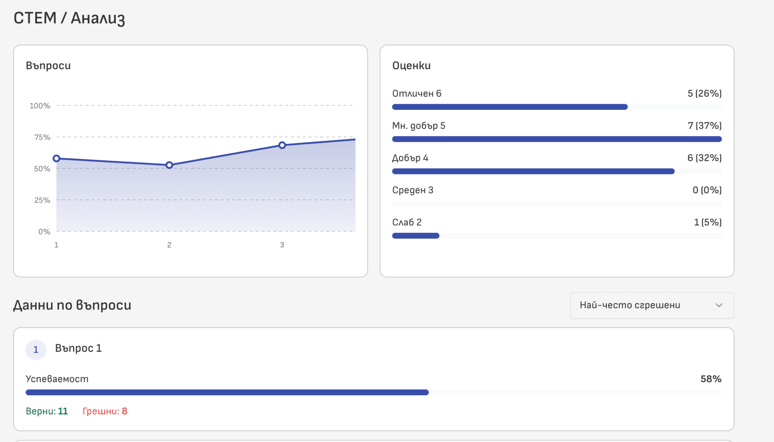774x442 pixels.
Task: Click the 'Успеваемост' label
Action: click(57, 379)
